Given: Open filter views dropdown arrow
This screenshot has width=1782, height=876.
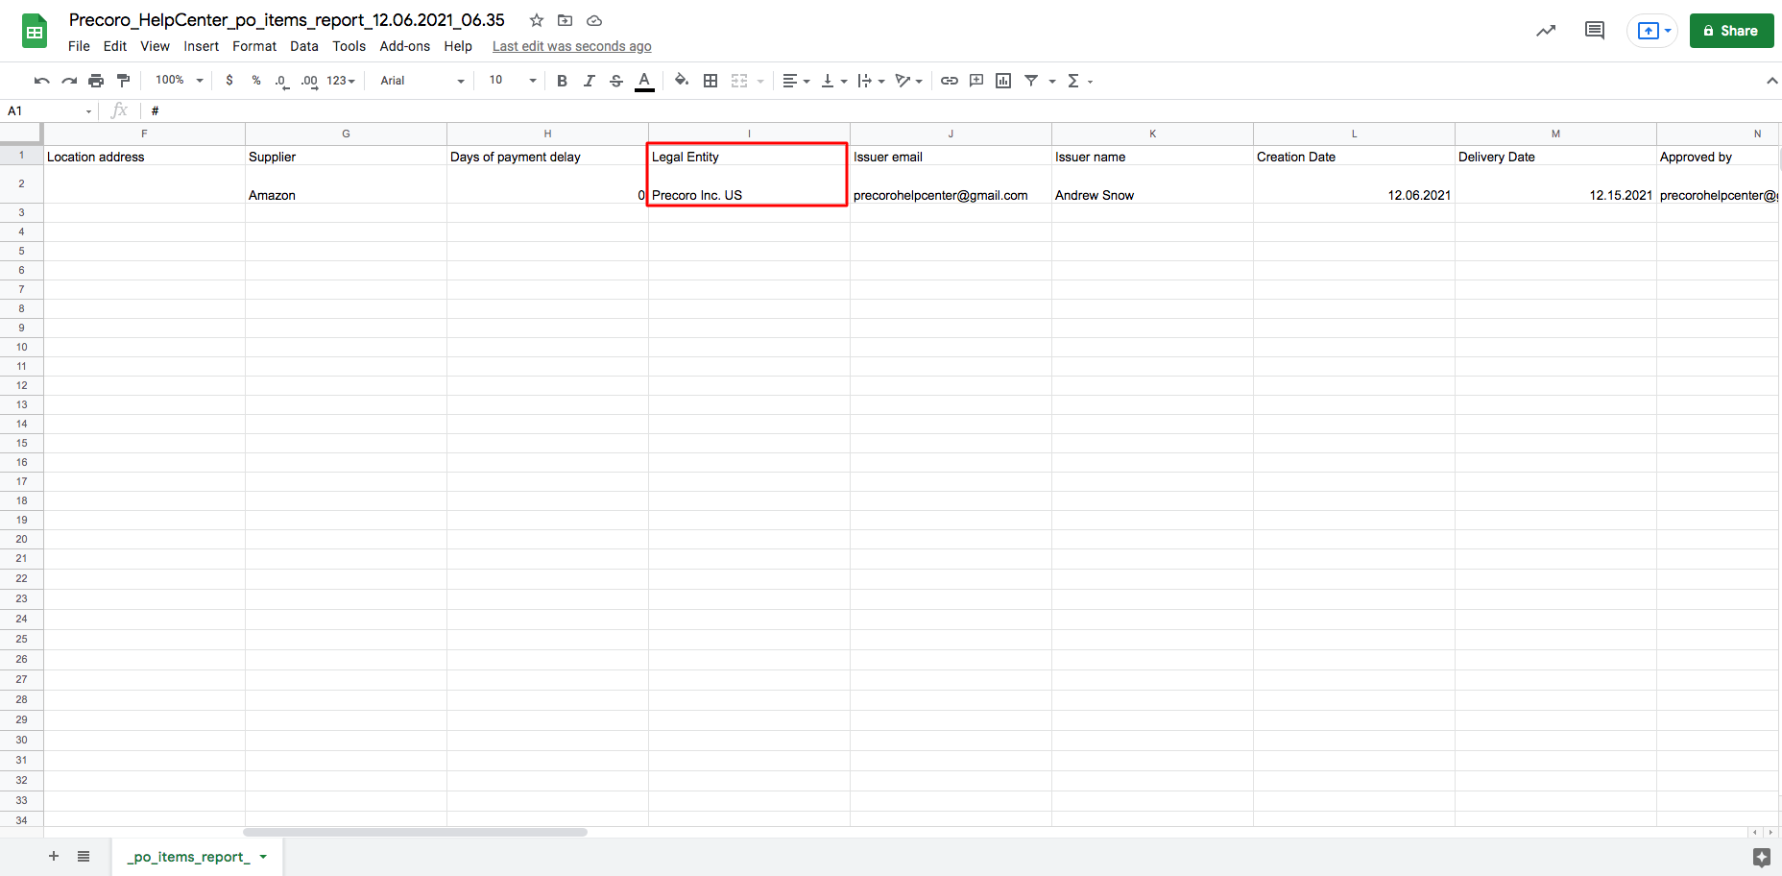Looking at the screenshot, I should (1052, 81).
